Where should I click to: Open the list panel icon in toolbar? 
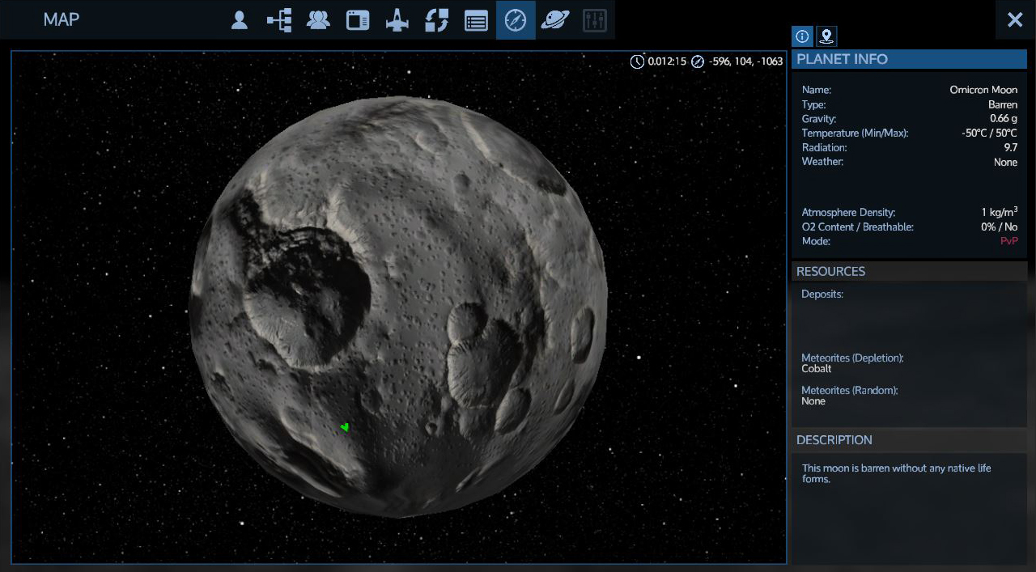[x=476, y=20]
